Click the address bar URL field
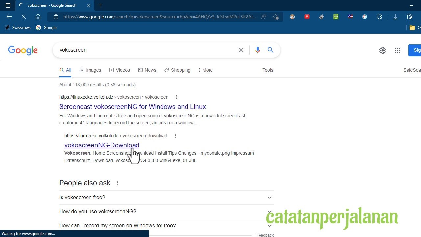The image size is (421, 237). click(x=160, y=17)
